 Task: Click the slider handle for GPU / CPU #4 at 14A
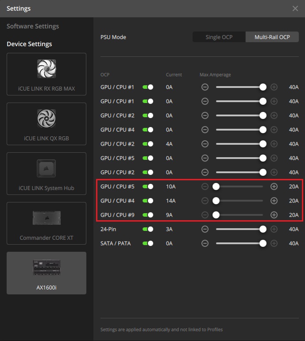[x=216, y=201]
